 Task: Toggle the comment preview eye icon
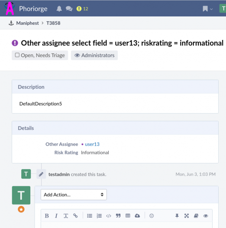[206, 216]
